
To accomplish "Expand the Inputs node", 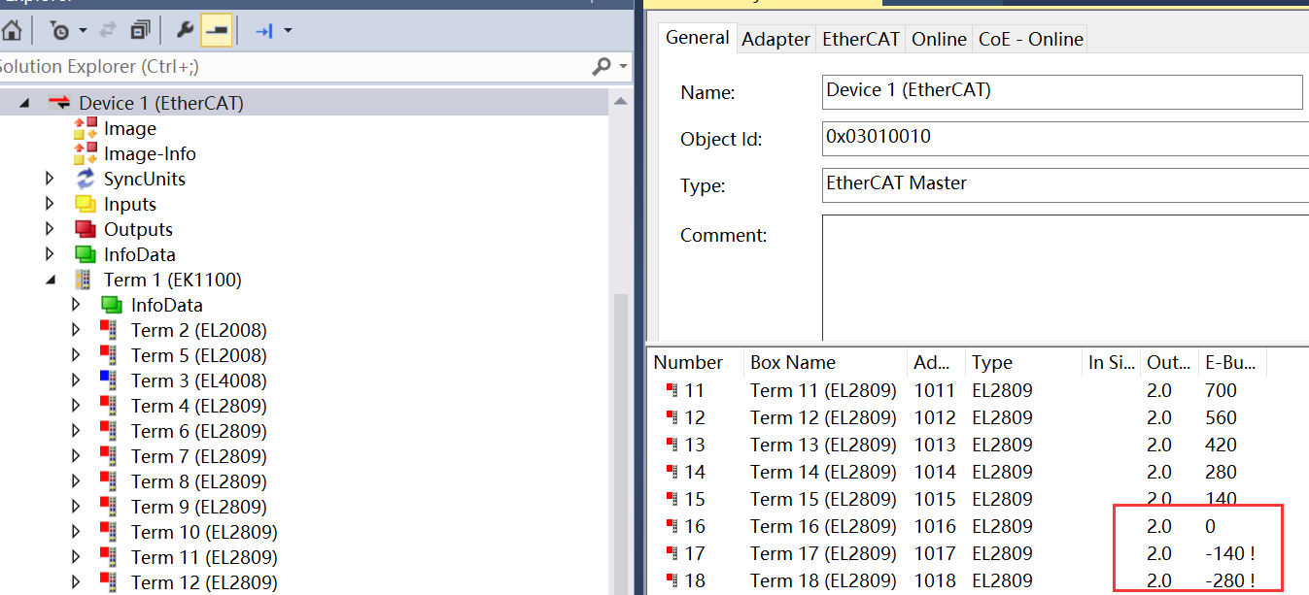I will click(x=51, y=204).
